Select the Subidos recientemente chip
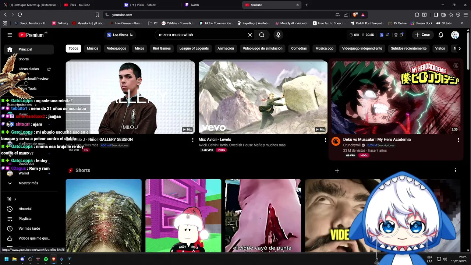This screenshot has height=265, width=471. 408,48
